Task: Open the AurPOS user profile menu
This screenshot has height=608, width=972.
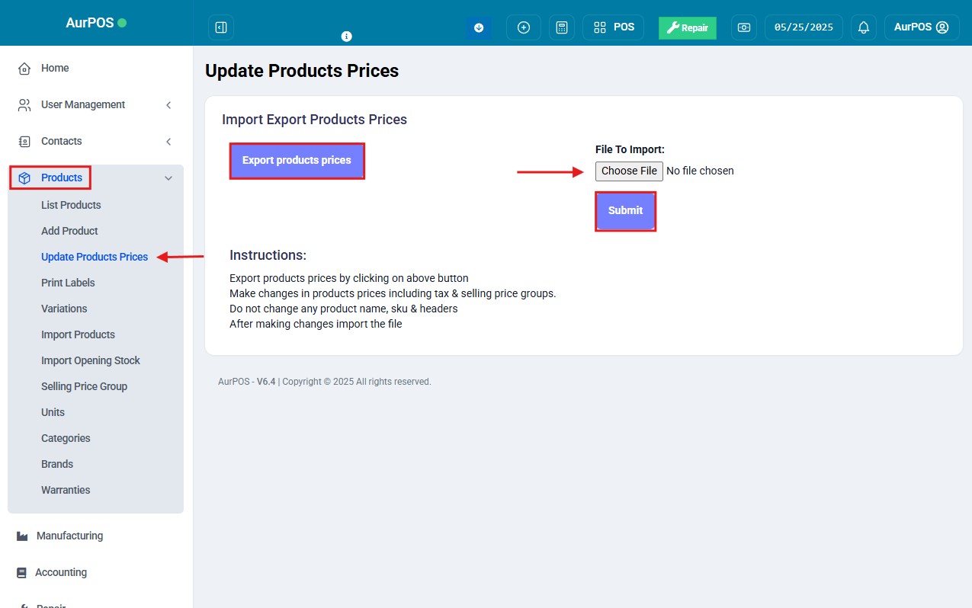Action: coord(921,27)
